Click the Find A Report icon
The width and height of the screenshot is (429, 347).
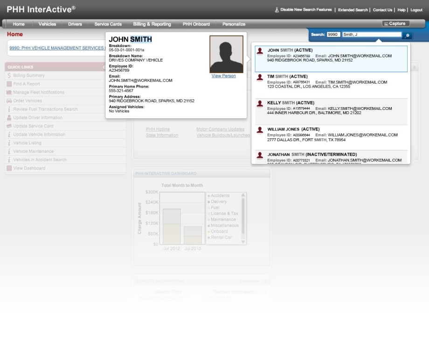[x=9, y=84]
